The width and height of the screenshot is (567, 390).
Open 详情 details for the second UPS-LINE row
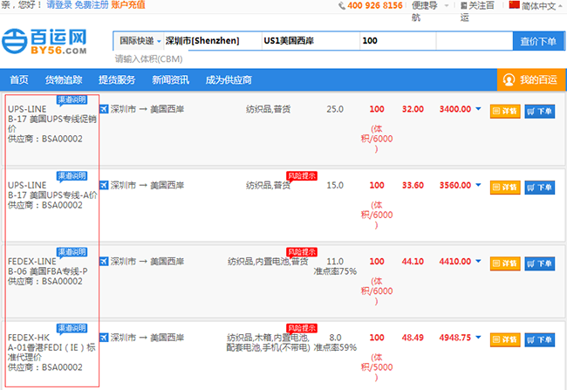point(505,186)
